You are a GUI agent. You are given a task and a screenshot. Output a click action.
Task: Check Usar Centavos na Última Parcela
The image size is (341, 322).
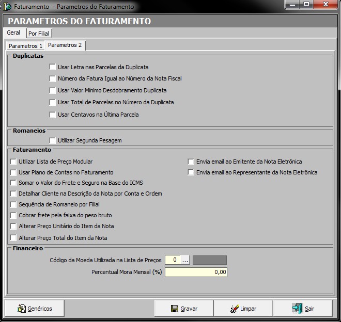52,115
